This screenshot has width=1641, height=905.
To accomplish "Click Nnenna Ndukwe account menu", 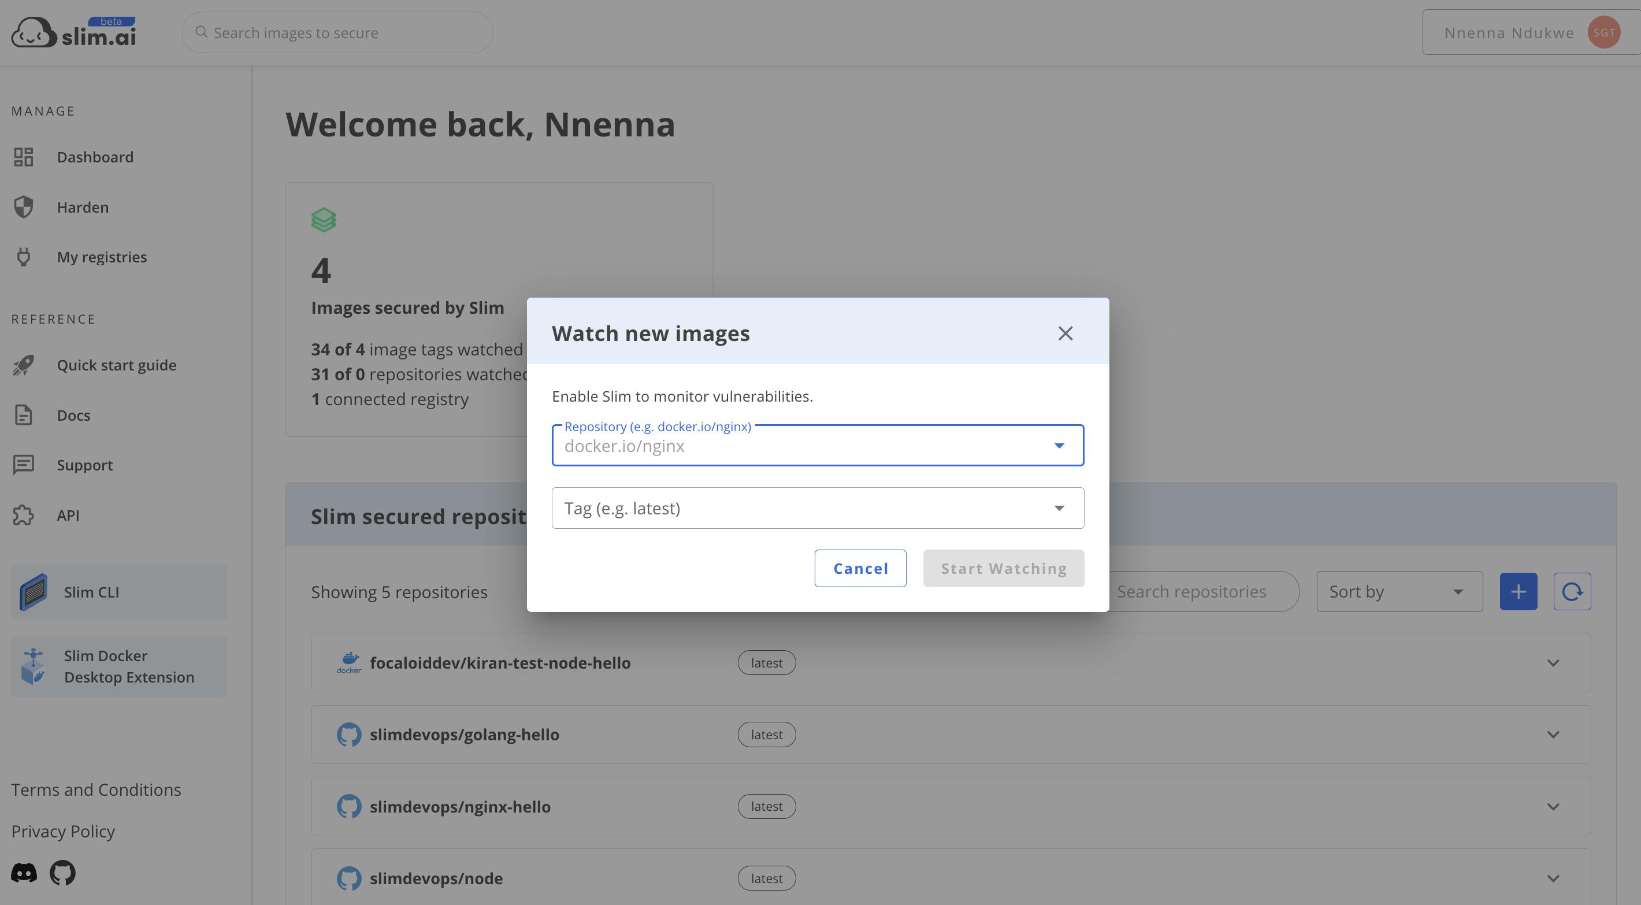I will [x=1531, y=32].
